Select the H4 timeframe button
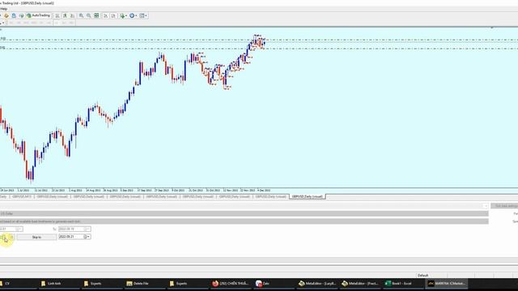Viewport: 518px width, 291px height. [x=49, y=23]
